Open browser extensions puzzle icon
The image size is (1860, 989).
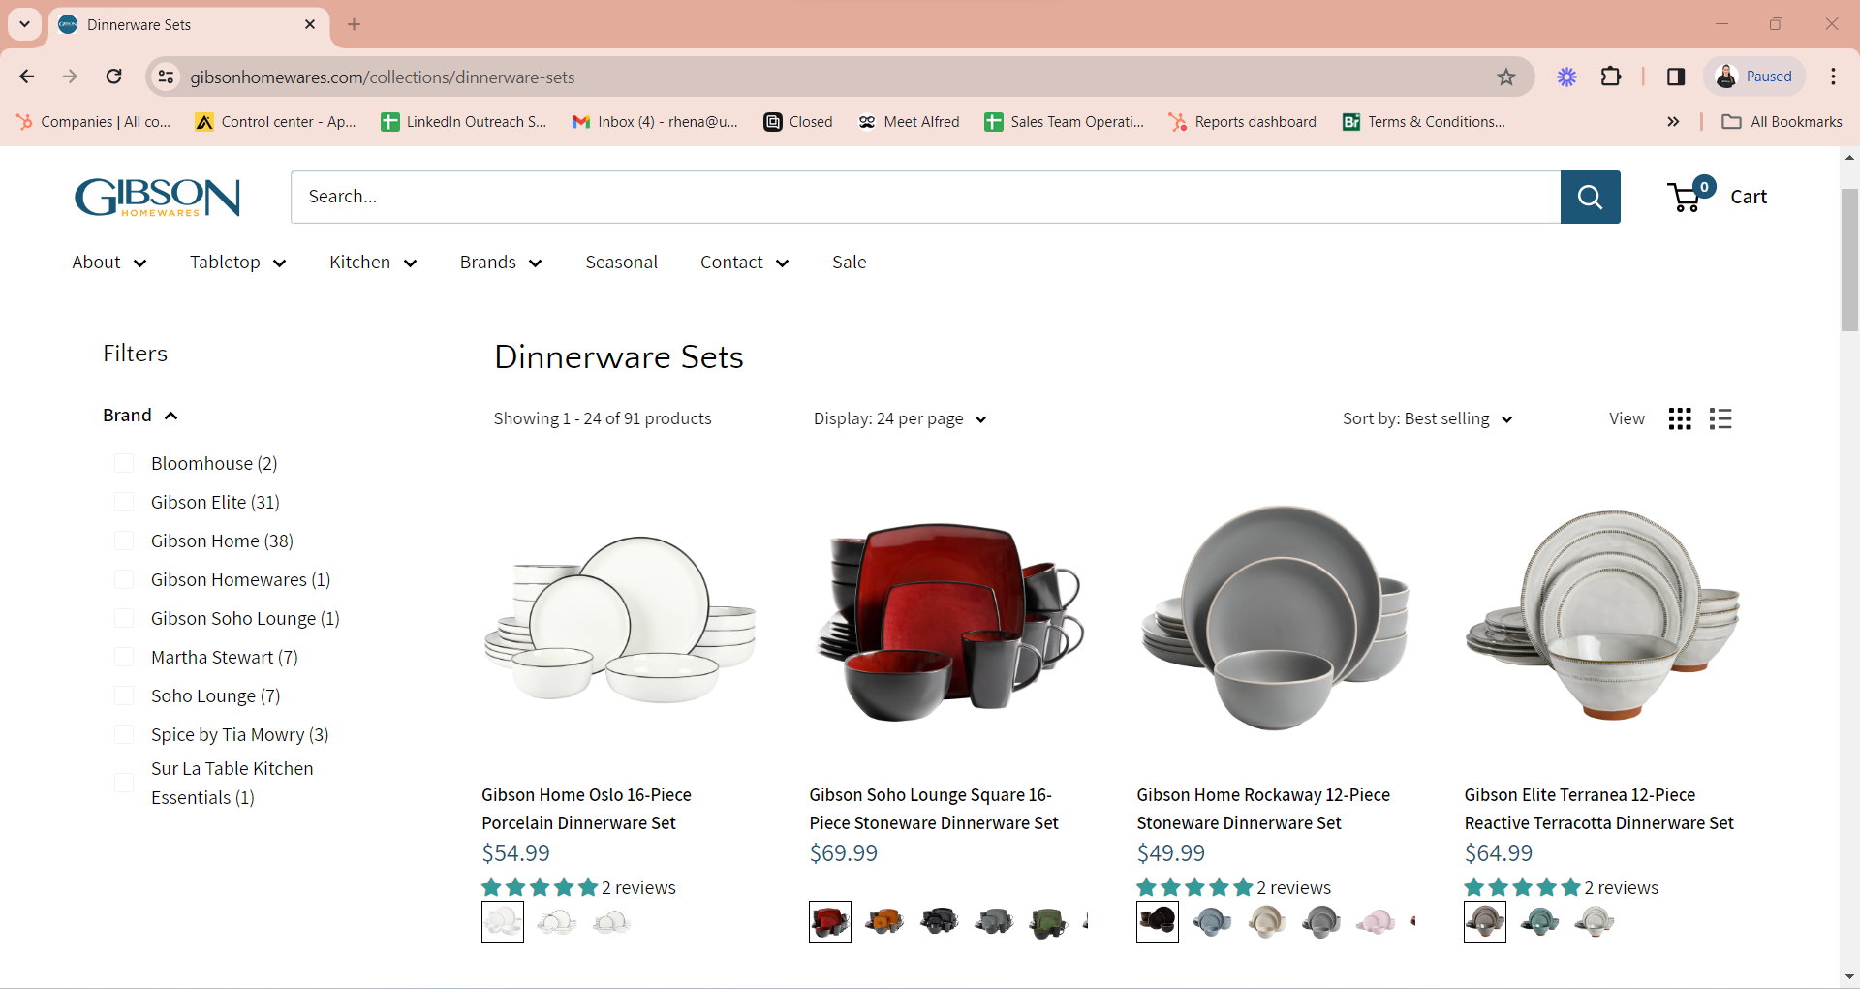[x=1611, y=77]
